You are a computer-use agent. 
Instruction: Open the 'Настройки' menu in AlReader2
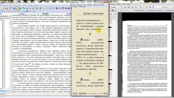[x=101, y=5]
